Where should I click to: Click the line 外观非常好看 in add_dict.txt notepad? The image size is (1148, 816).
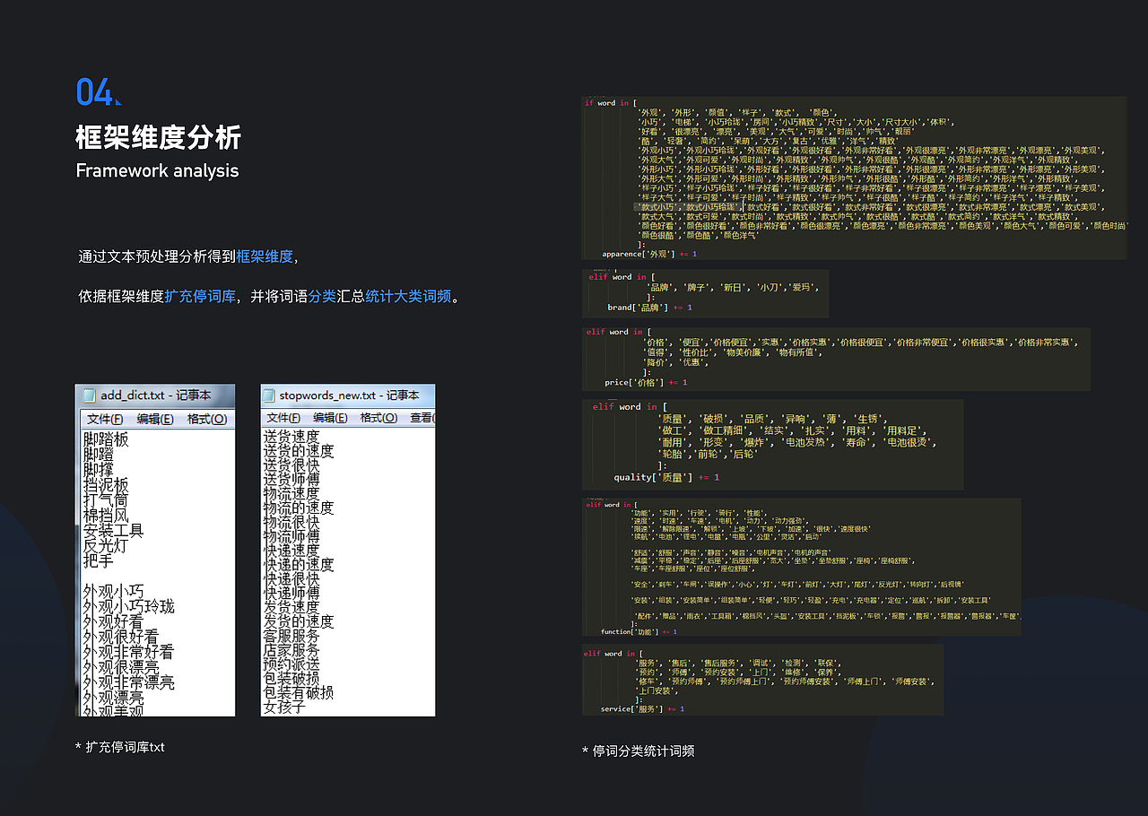coord(128,653)
